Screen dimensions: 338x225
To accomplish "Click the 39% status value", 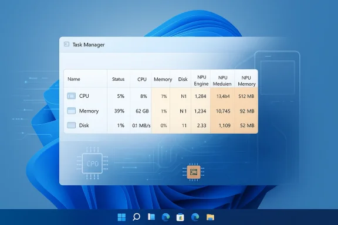I will 119,111.
